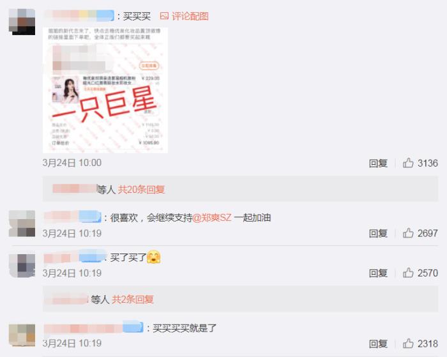This screenshot has width=447, height=357.
Task: Click avatar of the 买了买了 commenter
Action: tap(22, 266)
